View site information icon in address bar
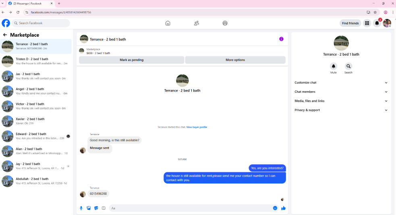 (x=27, y=12)
